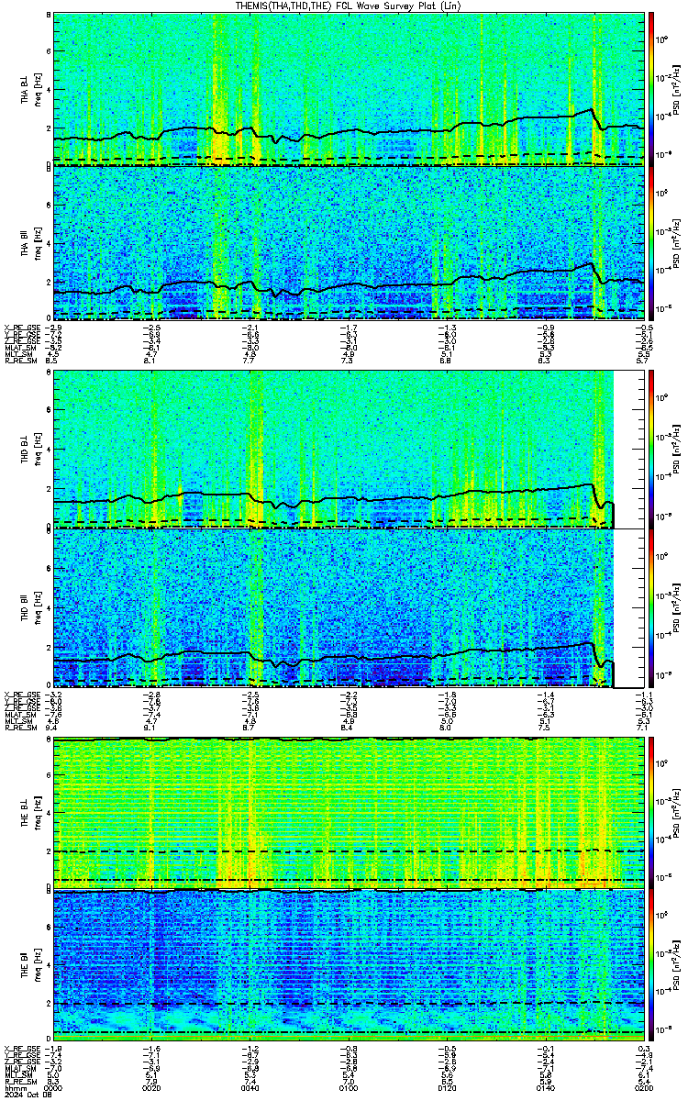Click the 2 Hz tick on THE B-parallel axis
Viewport: 688px width, 1101px height.
tap(49, 1004)
